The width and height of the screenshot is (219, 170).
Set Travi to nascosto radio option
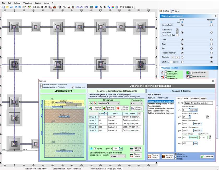click(211, 44)
